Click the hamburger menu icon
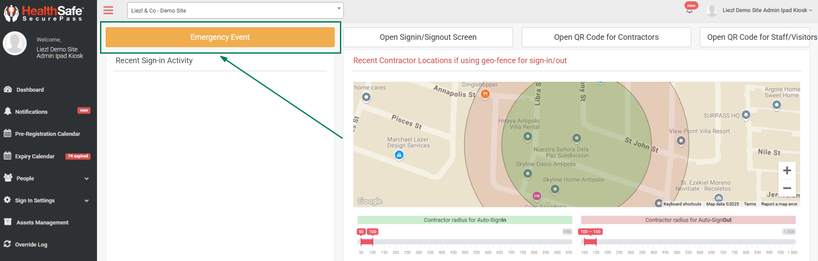This screenshot has width=818, height=261. [108, 10]
